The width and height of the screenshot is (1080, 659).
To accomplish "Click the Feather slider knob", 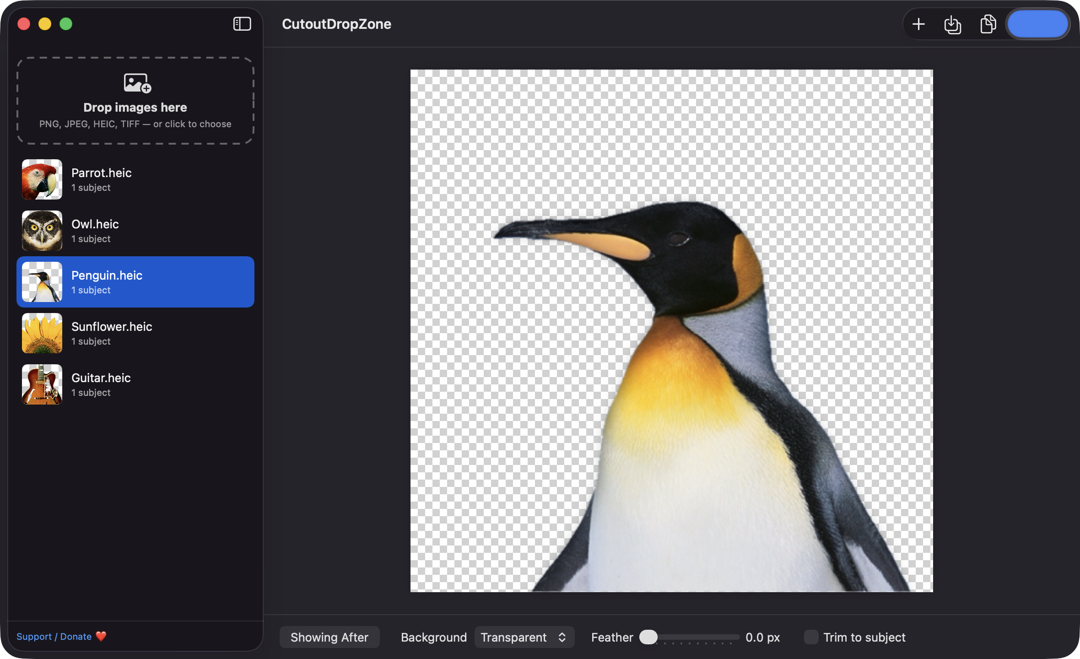I will click(648, 637).
